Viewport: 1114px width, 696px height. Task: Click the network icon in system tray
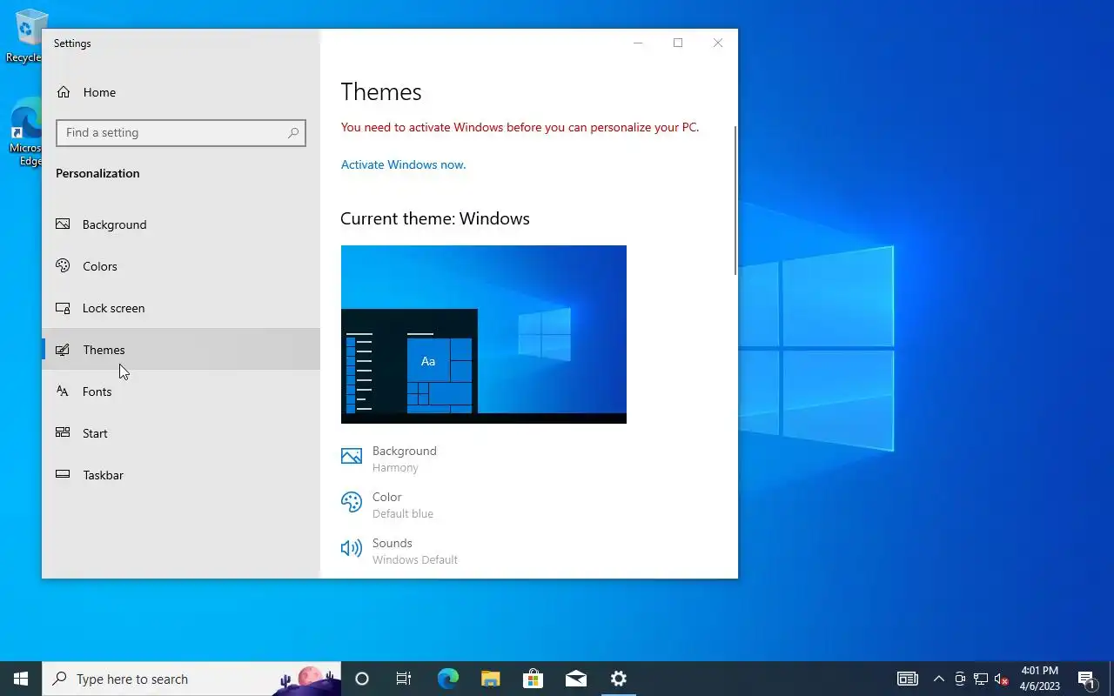(981, 679)
